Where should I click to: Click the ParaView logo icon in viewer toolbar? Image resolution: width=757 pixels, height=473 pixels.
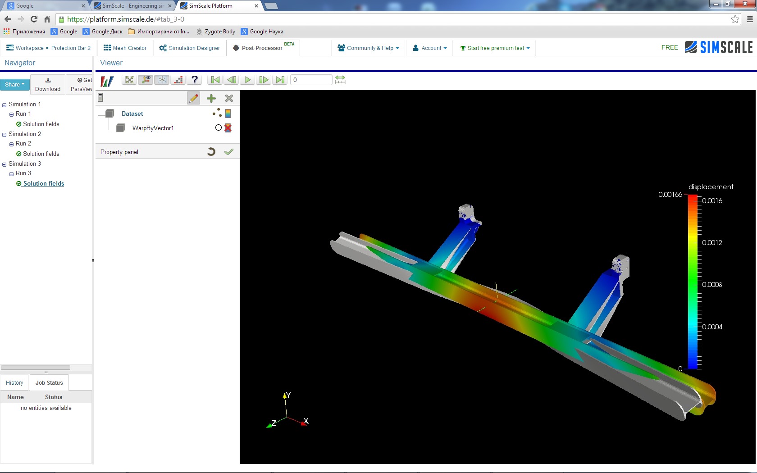[107, 81]
